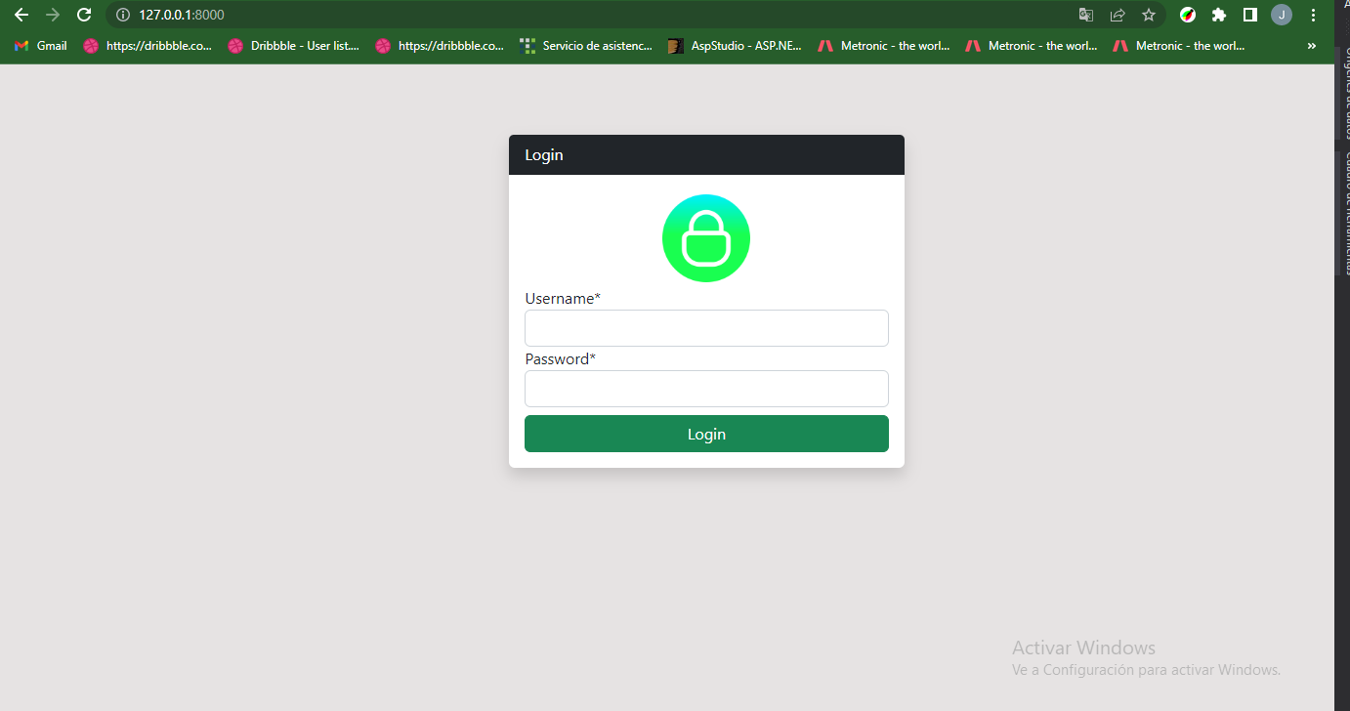
Task: Click the back navigation arrow
Action: [21, 15]
